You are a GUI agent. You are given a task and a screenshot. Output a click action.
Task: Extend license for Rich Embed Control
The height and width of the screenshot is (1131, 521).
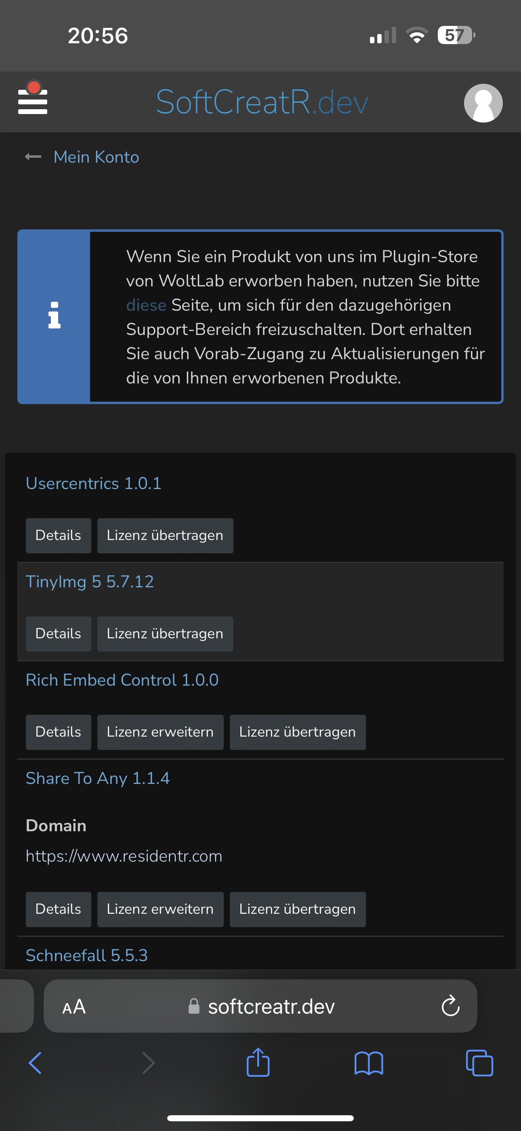pos(160,732)
